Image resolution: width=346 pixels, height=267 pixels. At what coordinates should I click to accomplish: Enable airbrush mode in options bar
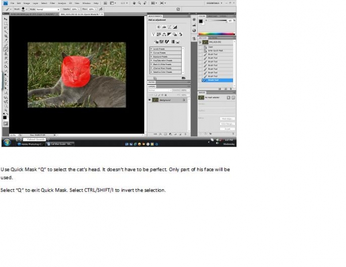101,9
